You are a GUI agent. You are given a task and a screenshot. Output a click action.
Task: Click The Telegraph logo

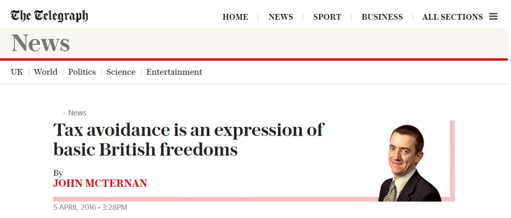coord(49,16)
